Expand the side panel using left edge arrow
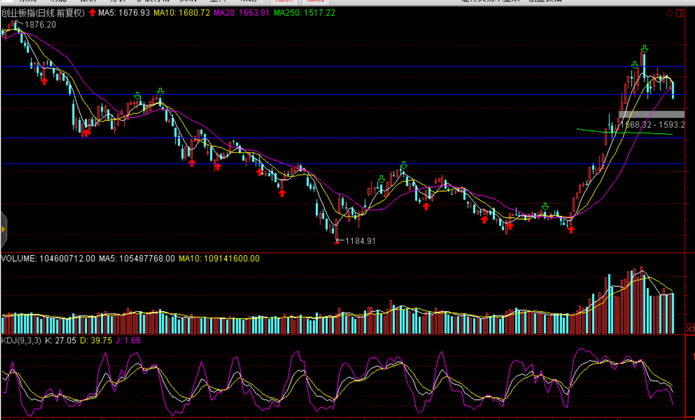Viewport: 695px width, 420px height. click(x=3, y=229)
